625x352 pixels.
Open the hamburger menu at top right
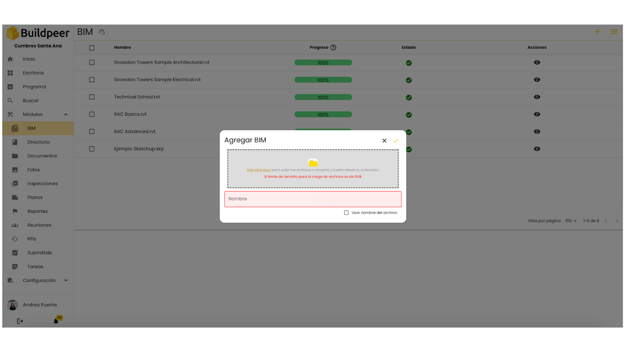coord(614,32)
